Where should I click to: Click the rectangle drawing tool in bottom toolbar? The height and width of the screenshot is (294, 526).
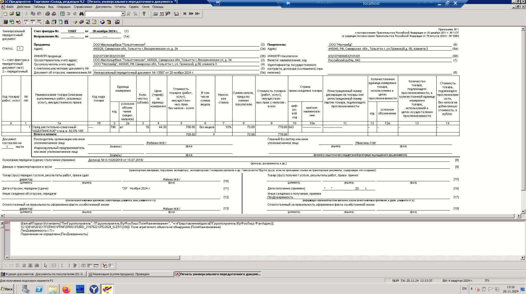(12, 265)
